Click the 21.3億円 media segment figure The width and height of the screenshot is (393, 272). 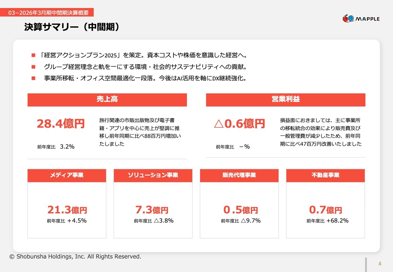[67, 210]
